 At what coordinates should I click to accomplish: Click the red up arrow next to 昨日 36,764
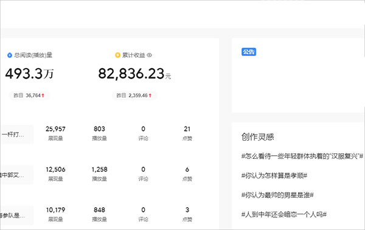pyautogui.click(x=43, y=96)
